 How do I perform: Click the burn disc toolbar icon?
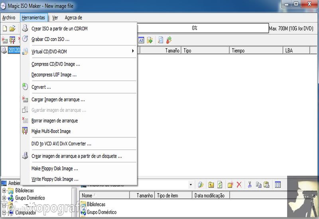169,40
